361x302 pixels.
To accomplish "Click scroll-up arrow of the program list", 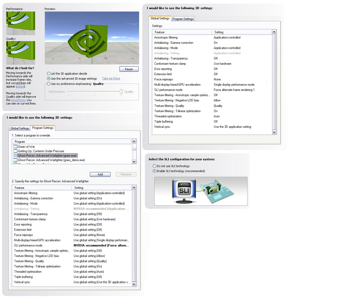I will click(x=134, y=141).
